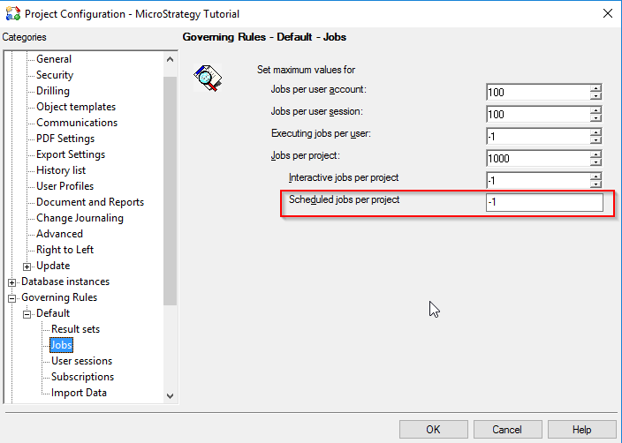Increase Jobs per user account value
This screenshot has width=622, height=443.
point(595,88)
